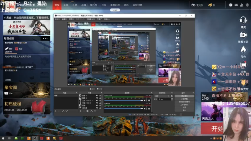
Task: Open OBS source properties gear icon
Action: (x=88, y=111)
